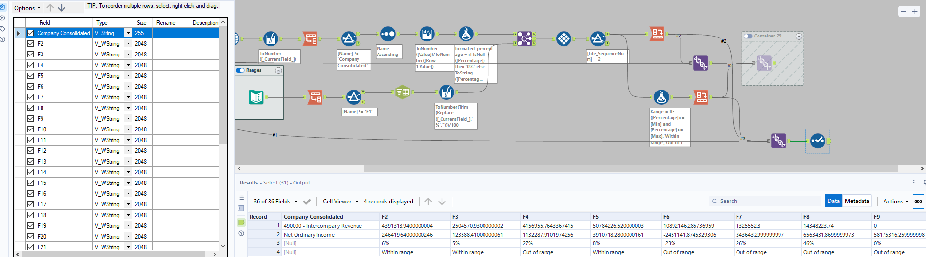Screen dimensions: 926x257
Task: Click the Multi-Row Formula tool with crown icon
Action: (427, 34)
